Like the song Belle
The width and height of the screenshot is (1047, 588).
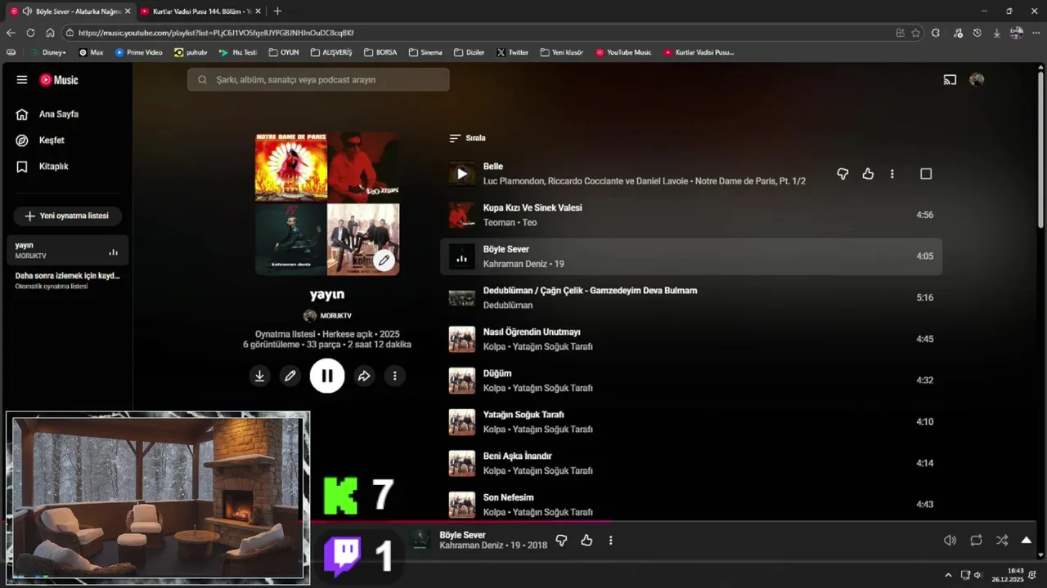(x=868, y=174)
